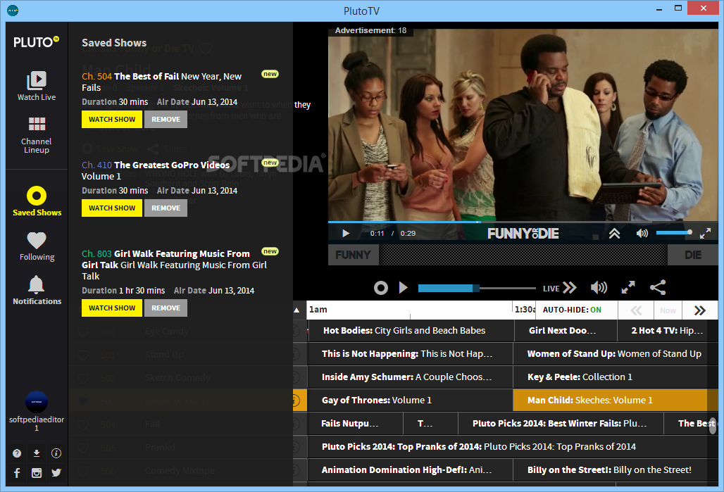Select Girl Next Door program
This screenshot has width=724, height=492.
click(x=566, y=330)
